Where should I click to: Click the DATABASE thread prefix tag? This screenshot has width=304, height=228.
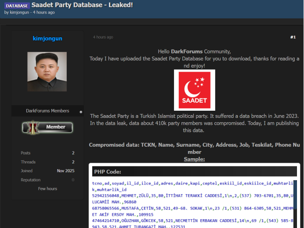[17, 5]
